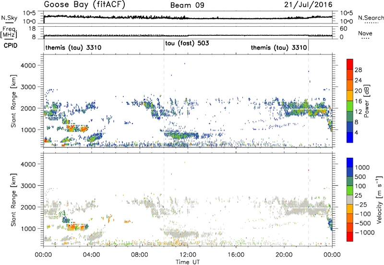
Task: Click the date '21/Jul/2016'
Action: coord(308,5)
